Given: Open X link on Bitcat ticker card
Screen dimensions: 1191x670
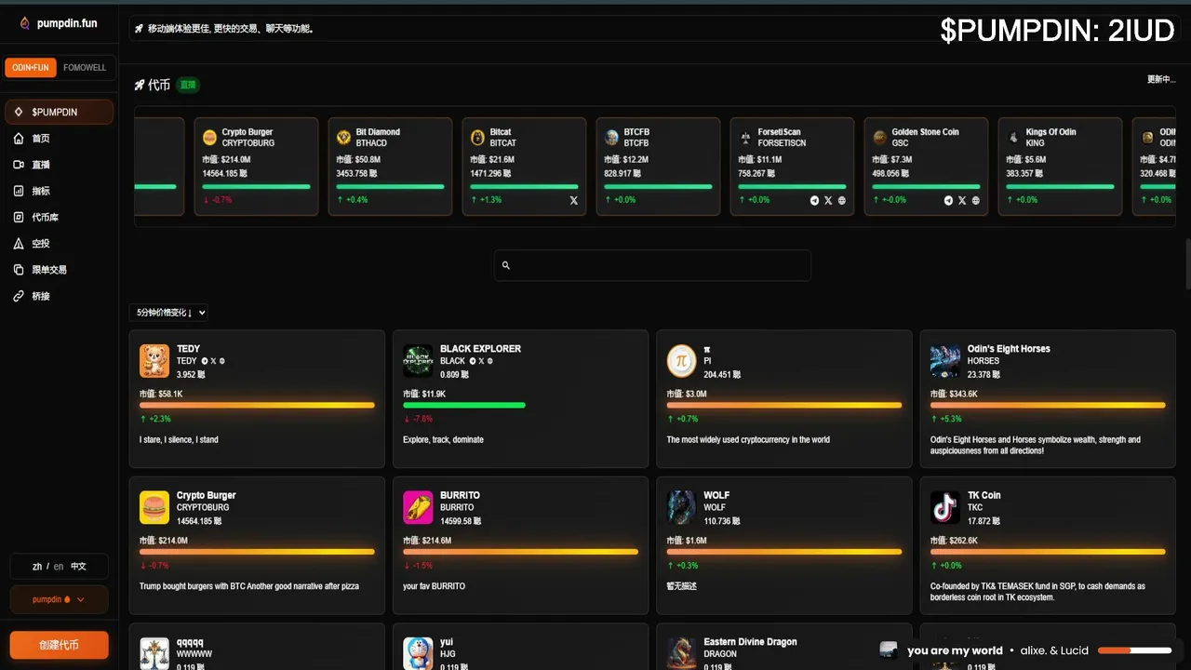Looking at the screenshot, I should click(573, 200).
